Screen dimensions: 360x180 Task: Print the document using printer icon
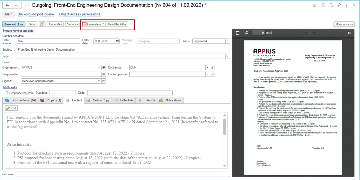323,5
